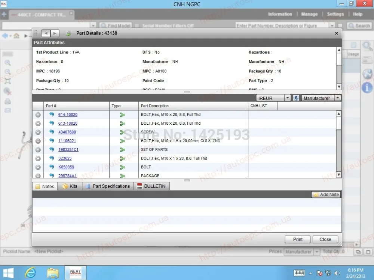Expand row for part 323625
Image resolution: width=374 pixels, height=280 pixels.
point(38,159)
